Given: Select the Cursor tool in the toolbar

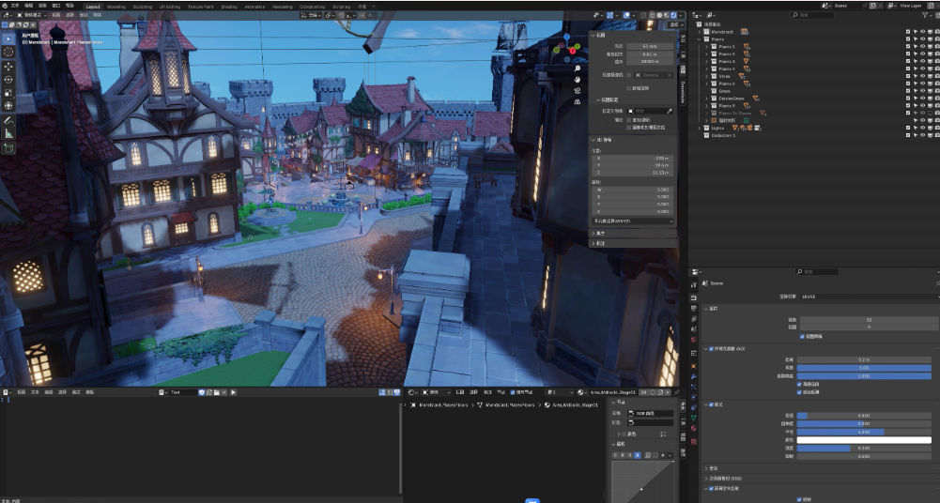Looking at the screenshot, I should pyautogui.click(x=8, y=53).
